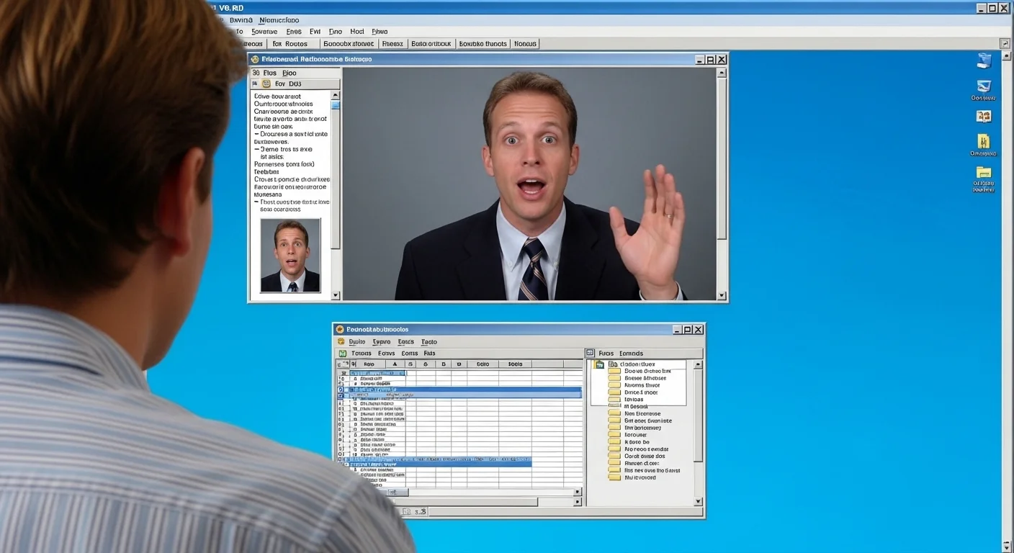
Task: Click column header 'A' in the spreadsheet
Action: tap(395, 364)
